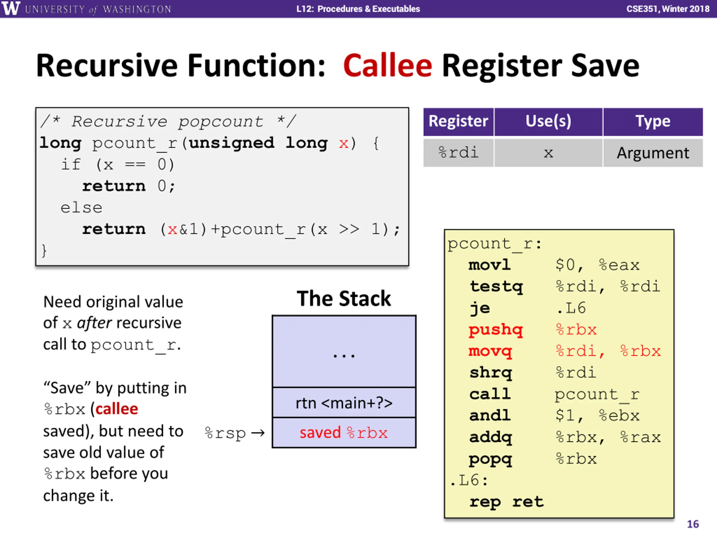The image size is (717, 538).
Task: Click the 'return 0;' code line
Action: (x=129, y=186)
